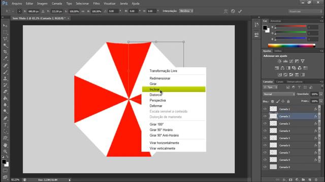Hide Camada 1 layer visibility
Screen dimensions: 325x182
click(265, 109)
